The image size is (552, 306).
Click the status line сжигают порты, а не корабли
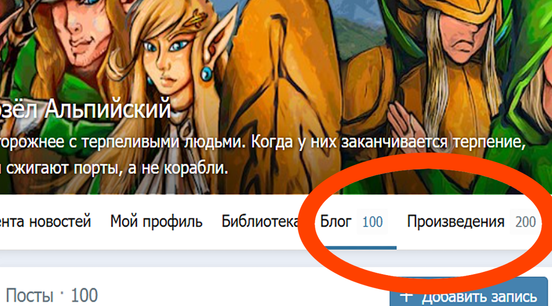(x=114, y=168)
